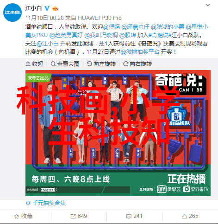
Task: Click the blue V verification badge
Action: (47, 8)
